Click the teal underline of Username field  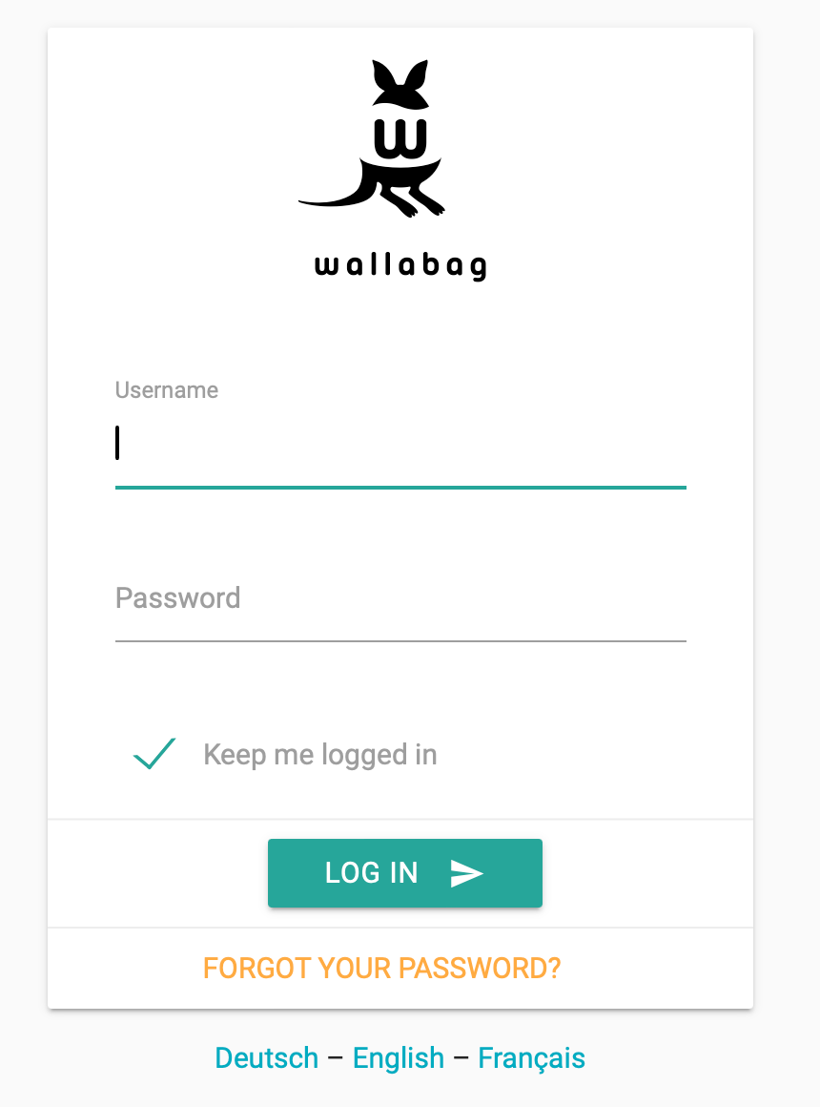[x=400, y=487]
